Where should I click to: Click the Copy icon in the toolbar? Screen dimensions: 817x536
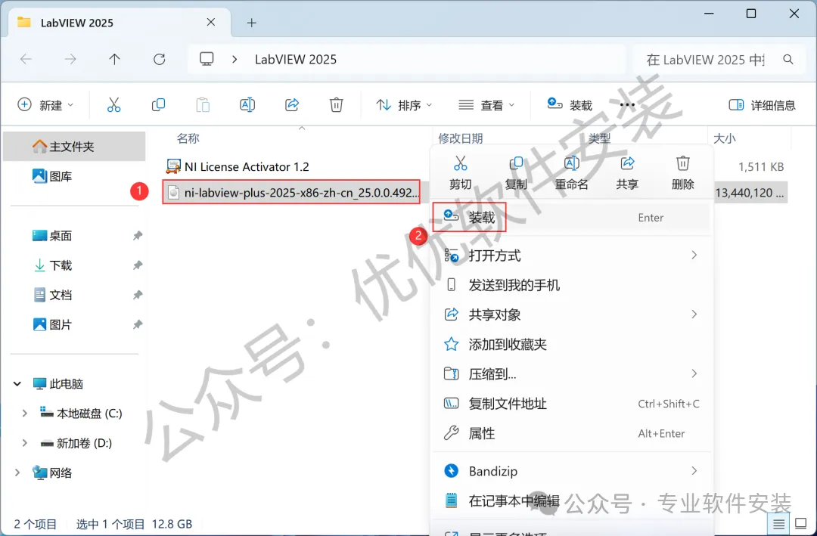pyautogui.click(x=158, y=105)
